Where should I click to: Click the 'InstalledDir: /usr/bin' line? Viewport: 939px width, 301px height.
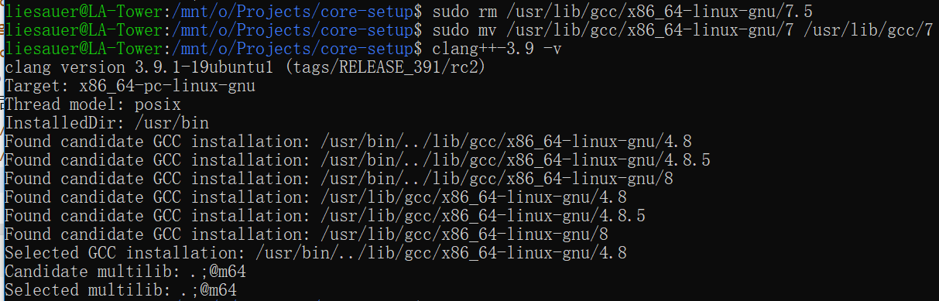[x=107, y=123]
